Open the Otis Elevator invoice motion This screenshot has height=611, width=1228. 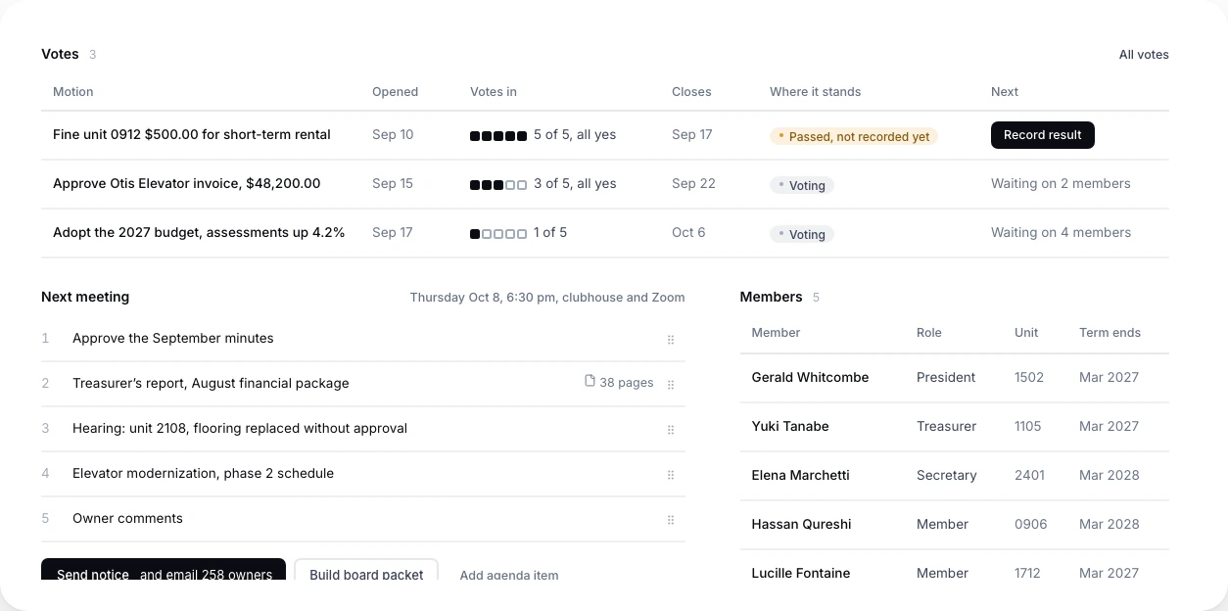tap(187, 184)
